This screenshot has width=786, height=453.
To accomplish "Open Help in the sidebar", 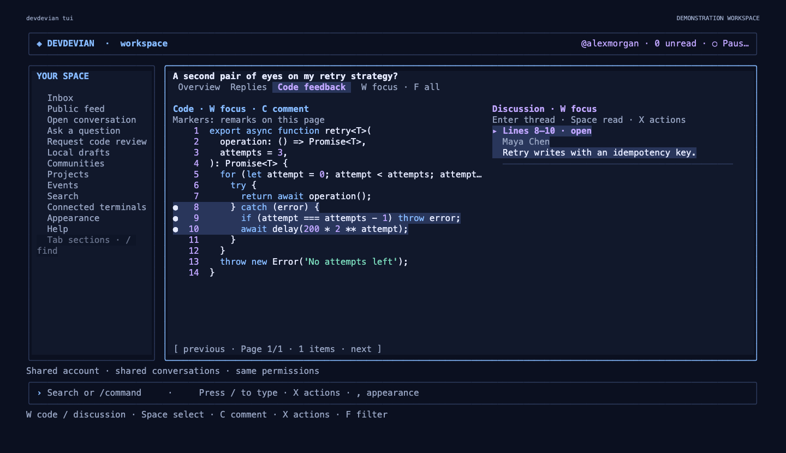I will pyautogui.click(x=57, y=229).
